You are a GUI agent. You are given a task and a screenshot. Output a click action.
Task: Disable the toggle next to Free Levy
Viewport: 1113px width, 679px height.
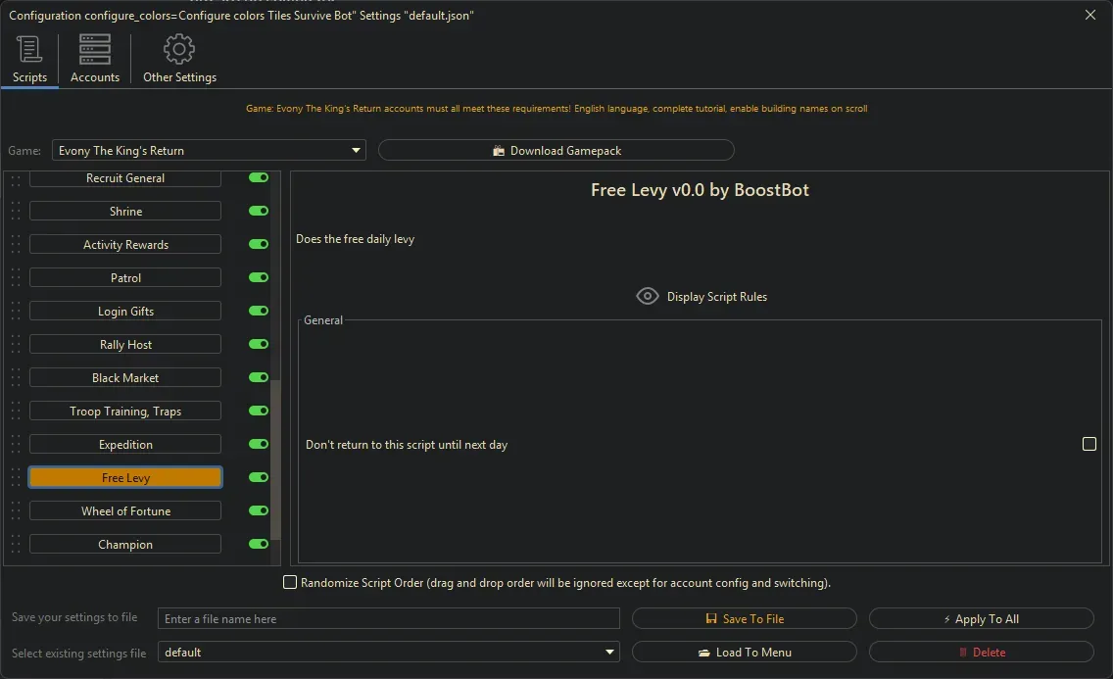pos(258,477)
